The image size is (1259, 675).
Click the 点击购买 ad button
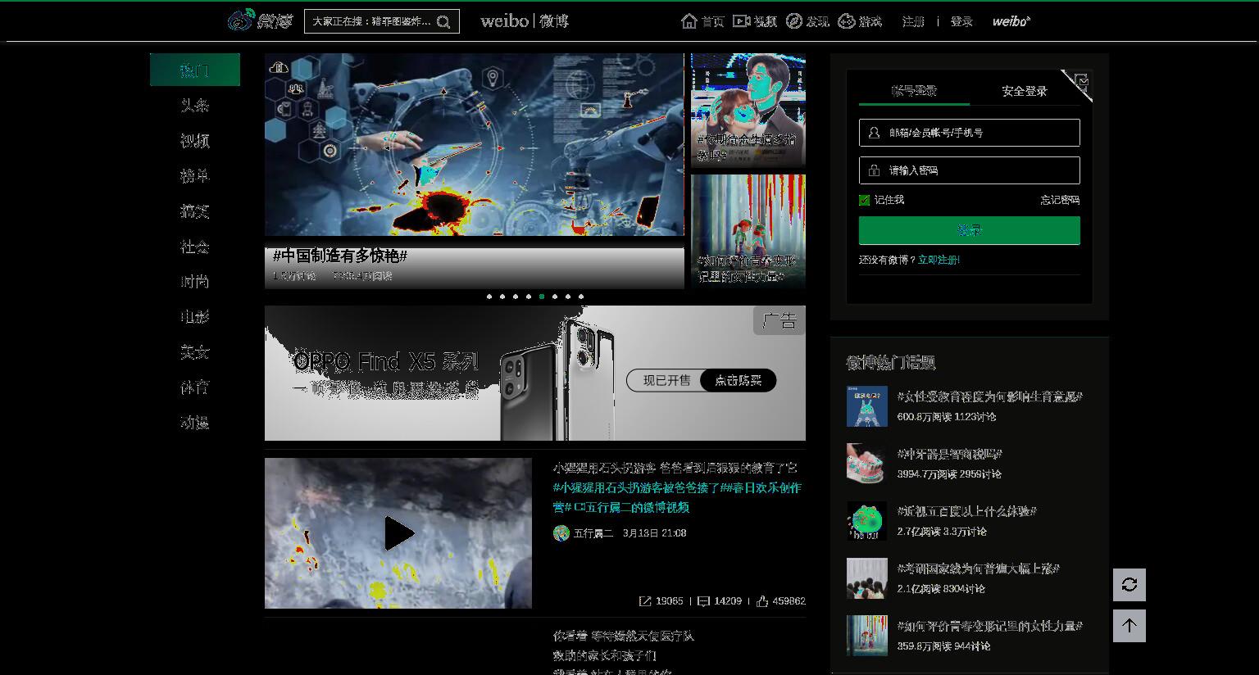point(739,380)
